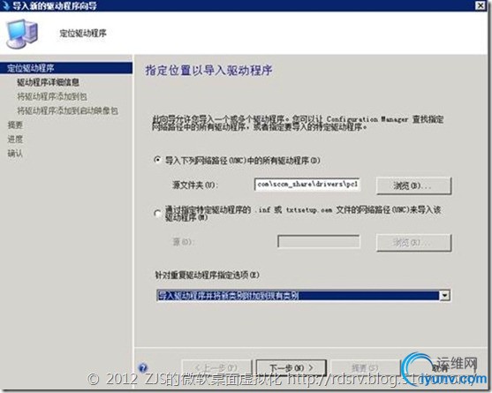
Task: Click the 源文件夹 (U) label
Action: (x=194, y=185)
